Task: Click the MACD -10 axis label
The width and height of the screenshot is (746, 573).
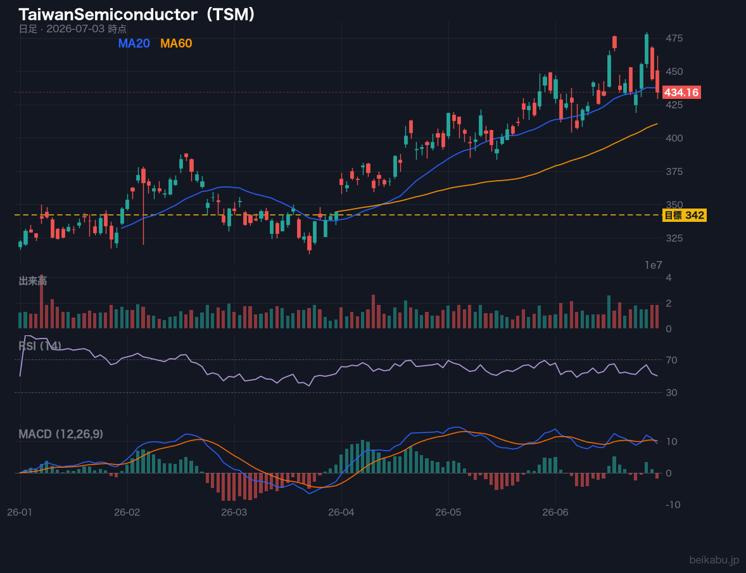Action: pyautogui.click(x=673, y=505)
